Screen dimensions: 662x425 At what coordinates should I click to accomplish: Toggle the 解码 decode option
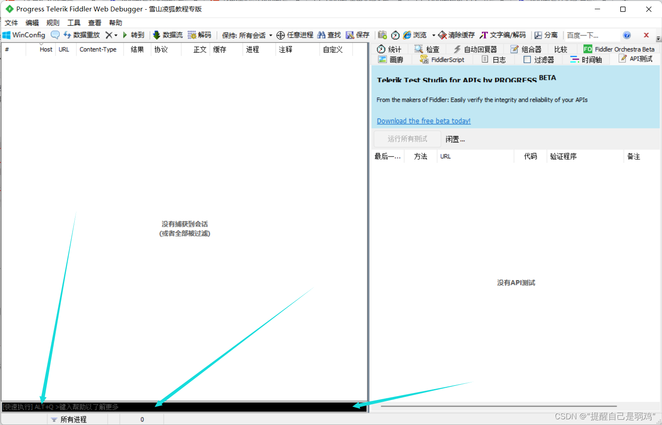coord(199,35)
